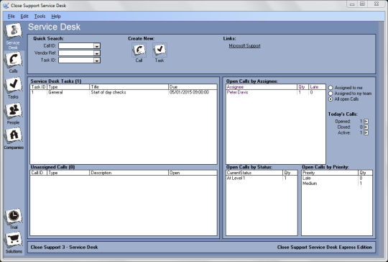Select the Medium priority row
The height and width of the screenshot is (262, 388).
point(337,184)
